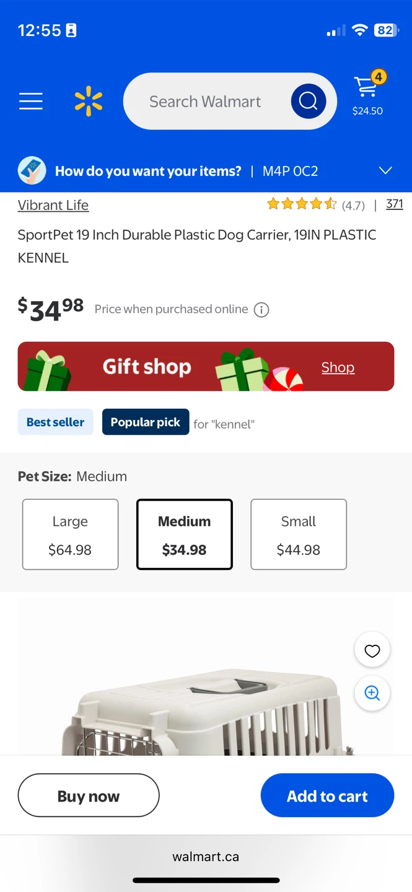The width and height of the screenshot is (412, 892).
Task: Zoom product image with magnifier plus icon
Action: click(x=372, y=693)
